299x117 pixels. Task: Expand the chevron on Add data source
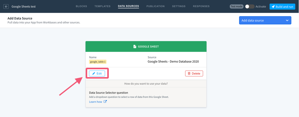click(x=287, y=21)
